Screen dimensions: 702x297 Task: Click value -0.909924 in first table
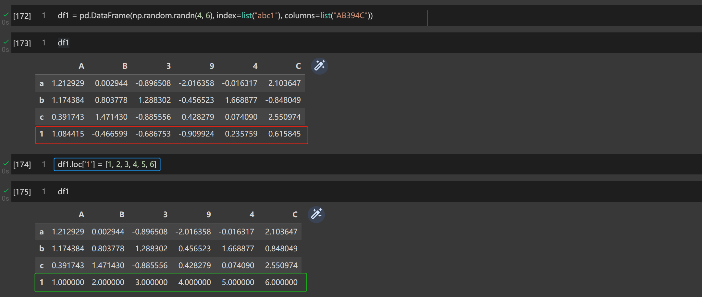[196, 134]
